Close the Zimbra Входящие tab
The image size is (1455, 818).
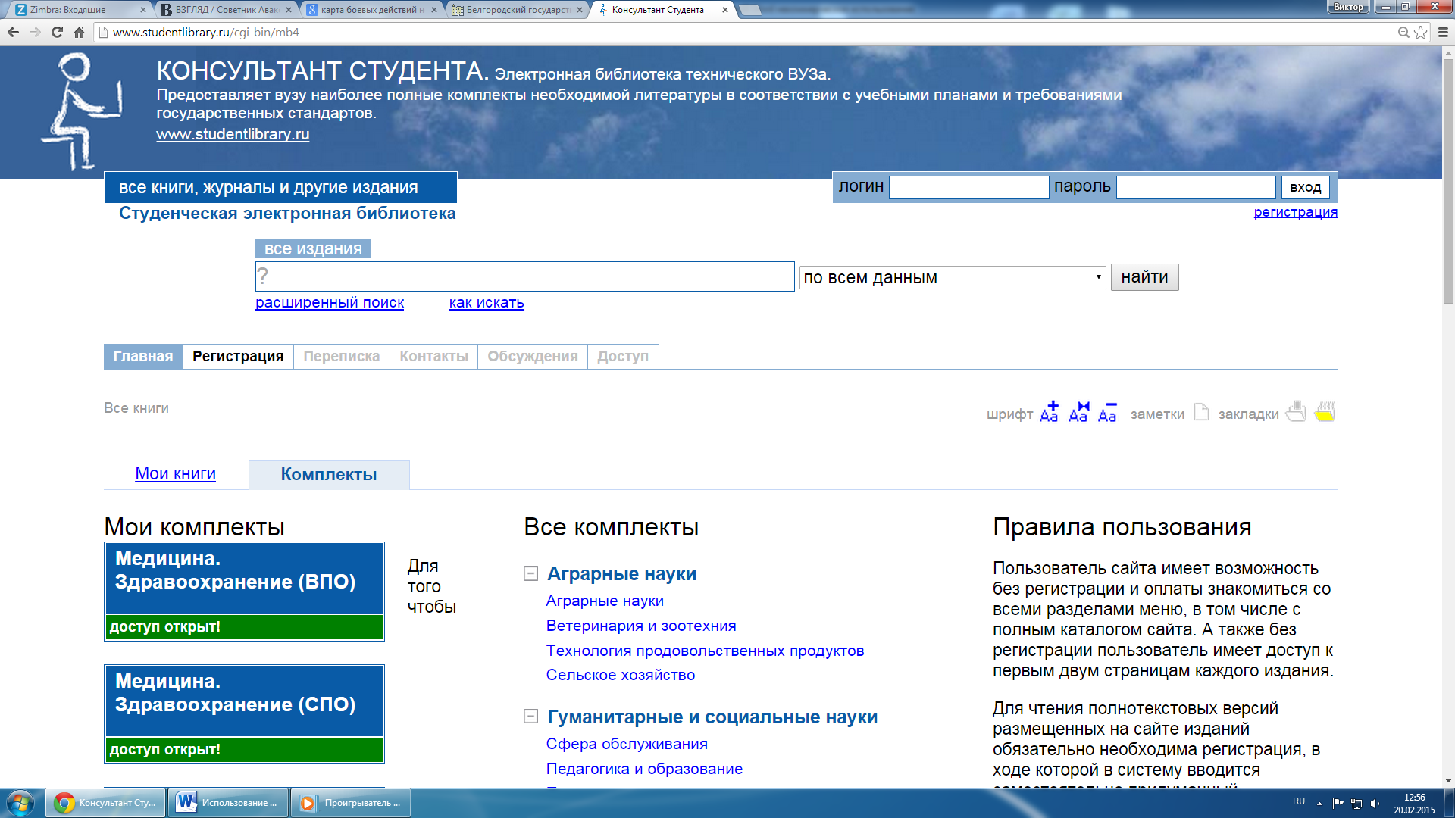tap(143, 10)
